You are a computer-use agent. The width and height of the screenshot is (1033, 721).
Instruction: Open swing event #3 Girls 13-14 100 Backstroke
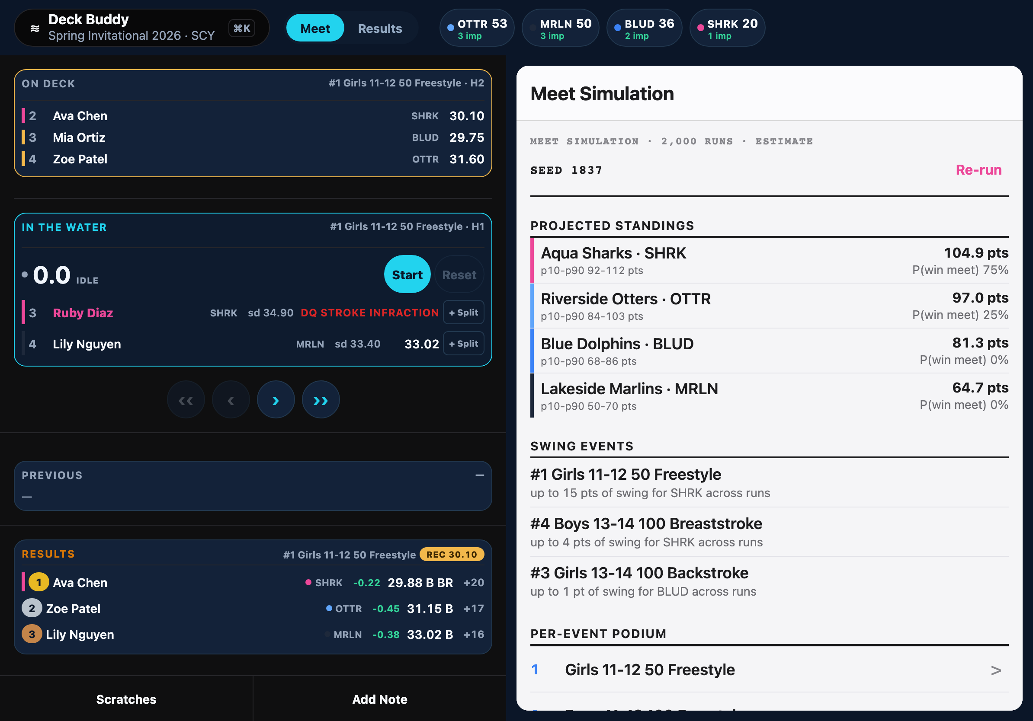[x=770, y=582]
